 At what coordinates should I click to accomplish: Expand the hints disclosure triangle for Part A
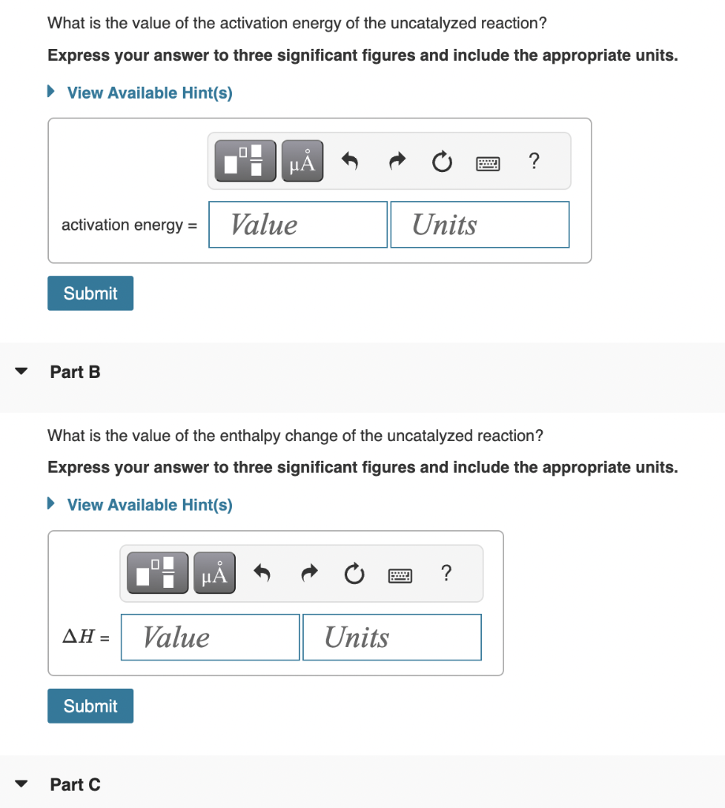tap(50, 92)
